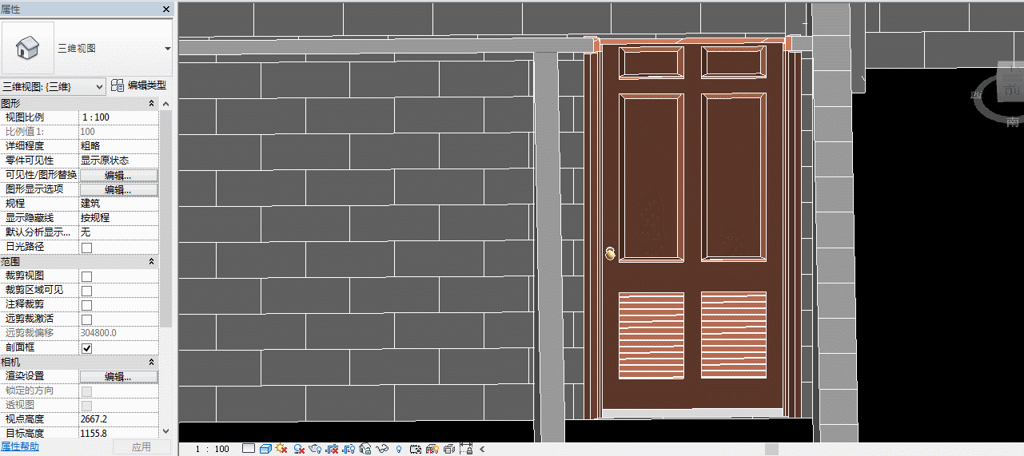
Task: Enable the 注释裁剪 checkbox
Action: click(x=86, y=304)
